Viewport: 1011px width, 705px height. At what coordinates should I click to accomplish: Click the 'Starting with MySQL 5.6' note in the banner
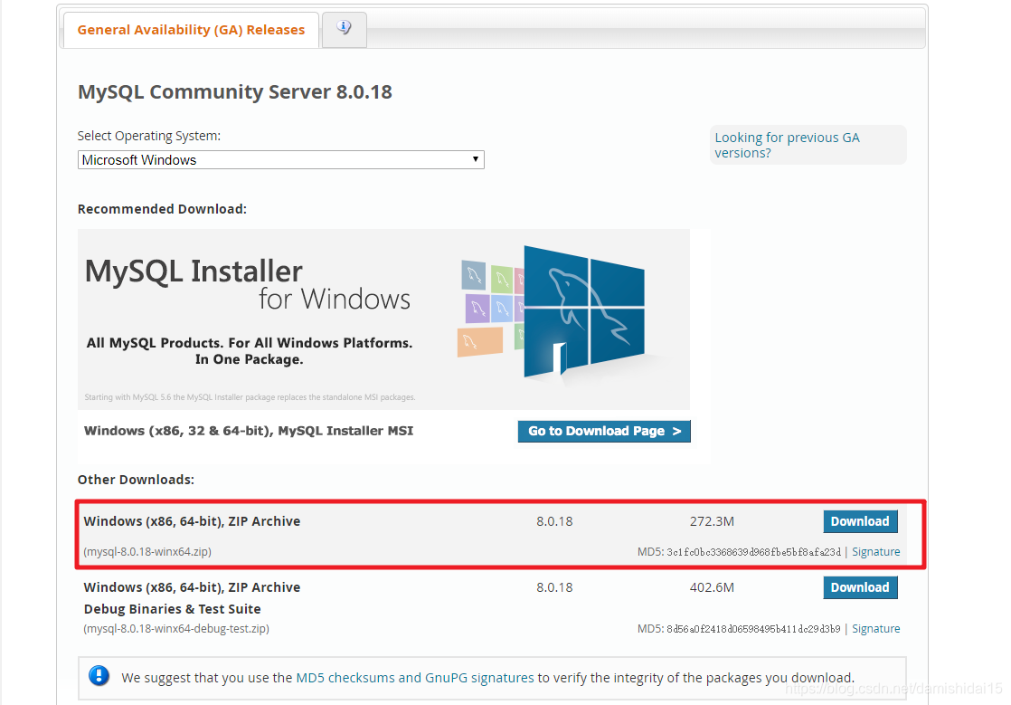[250, 397]
